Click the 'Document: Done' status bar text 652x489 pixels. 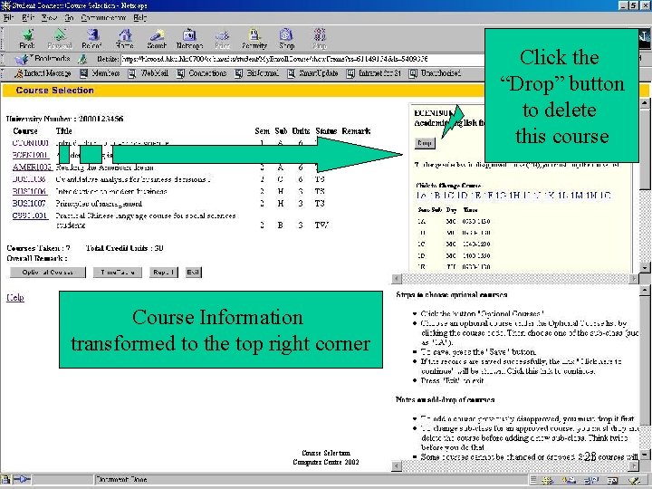122,479
